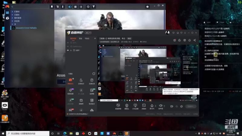The height and width of the screenshot is (136, 242).
Task: Switch Playnite to the details view layout
Action: pos(70,7)
